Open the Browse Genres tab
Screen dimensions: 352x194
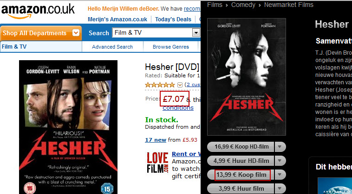tap(170, 47)
